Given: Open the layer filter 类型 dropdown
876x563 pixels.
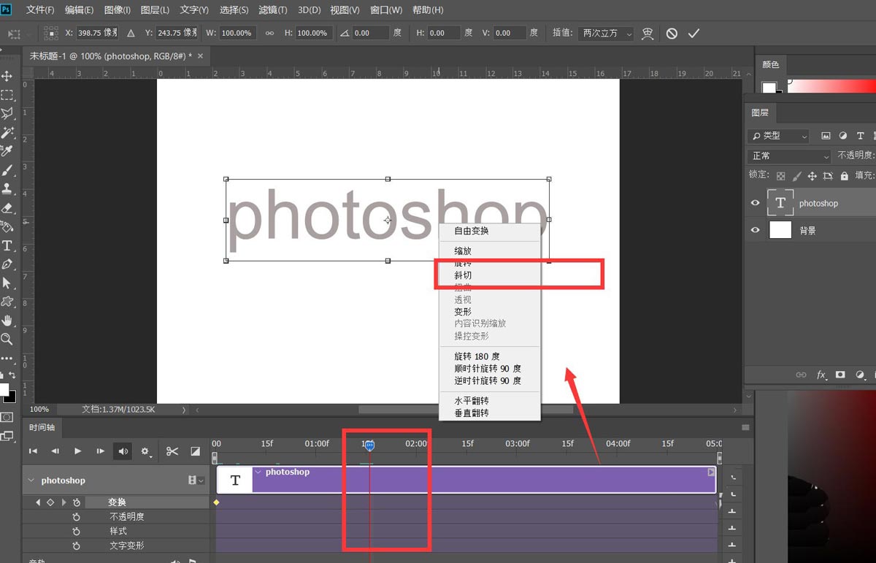Looking at the screenshot, I should [x=778, y=136].
